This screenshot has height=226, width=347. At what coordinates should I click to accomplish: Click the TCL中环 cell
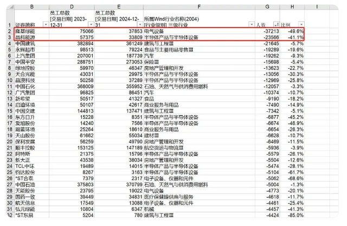point(32,166)
